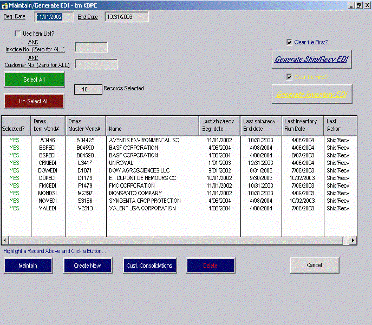
Task: Click the 9/30/2003 end date cell
Action: click(x=261, y=178)
